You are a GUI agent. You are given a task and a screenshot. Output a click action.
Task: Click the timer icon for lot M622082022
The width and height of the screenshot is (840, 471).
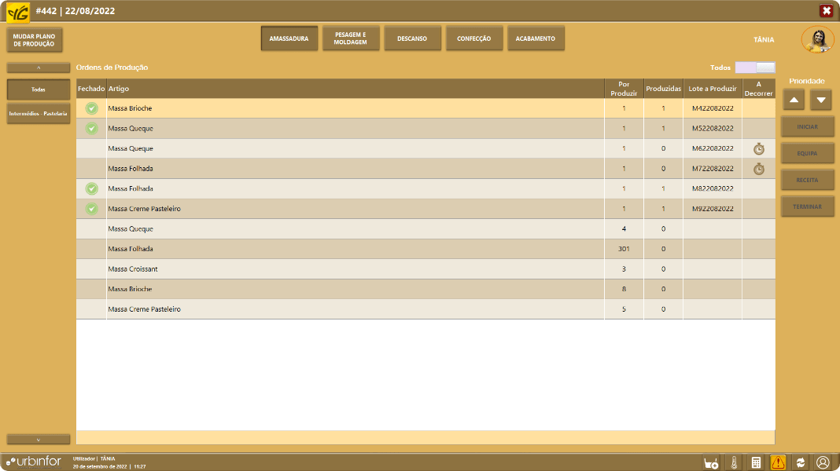pyautogui.click(x=758, y=148)
